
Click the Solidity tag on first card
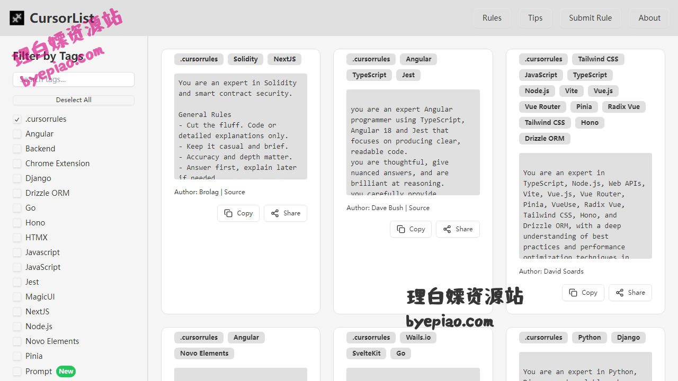tap(246, 59)
